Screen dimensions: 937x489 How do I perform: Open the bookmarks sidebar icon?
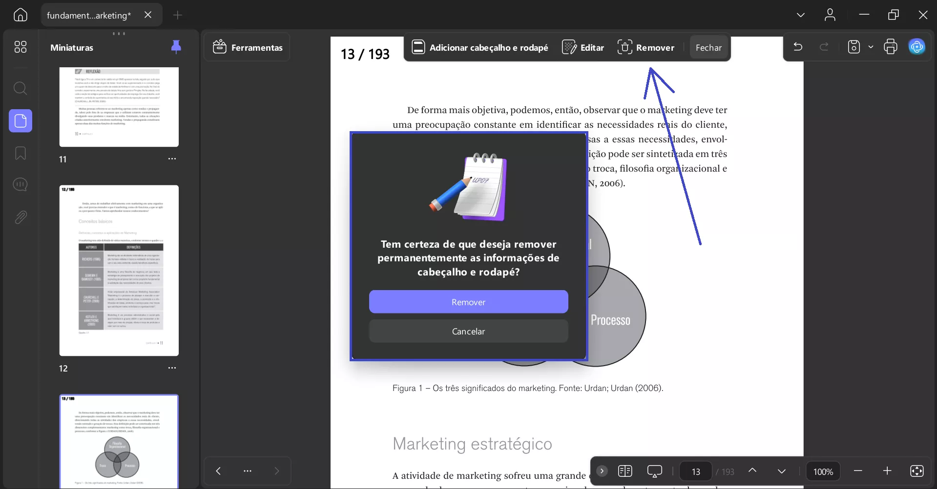pyautogui.click(x=21, y=153)
